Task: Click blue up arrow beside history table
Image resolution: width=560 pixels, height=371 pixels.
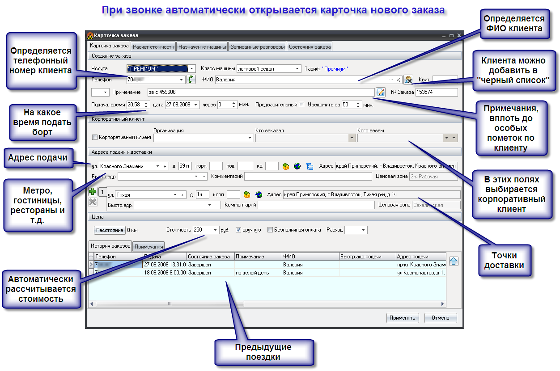Action: coord(453,261)
